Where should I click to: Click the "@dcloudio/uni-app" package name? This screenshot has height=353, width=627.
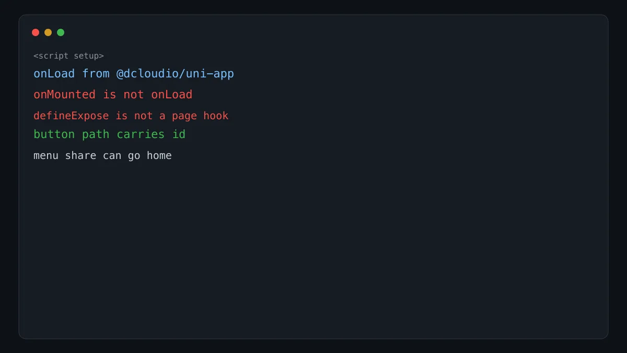coord(175,74)
